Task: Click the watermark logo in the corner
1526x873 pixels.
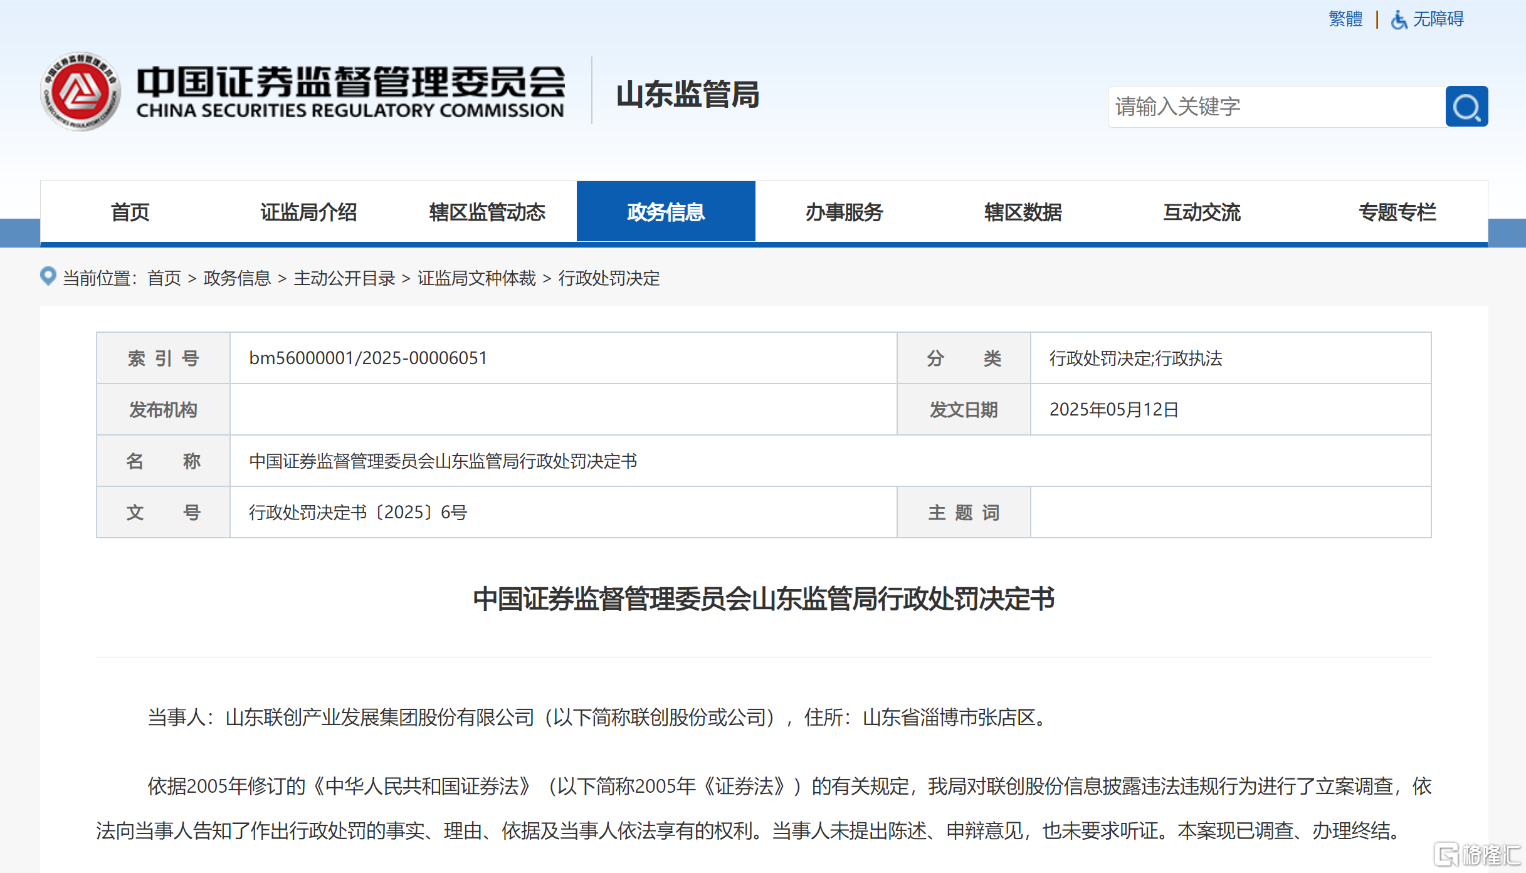Action: (x=1478, y=854)
